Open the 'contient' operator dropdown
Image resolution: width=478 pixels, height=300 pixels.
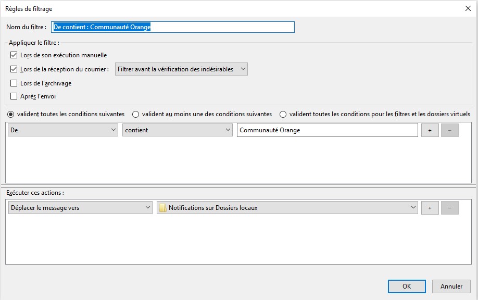pos(177,130)
